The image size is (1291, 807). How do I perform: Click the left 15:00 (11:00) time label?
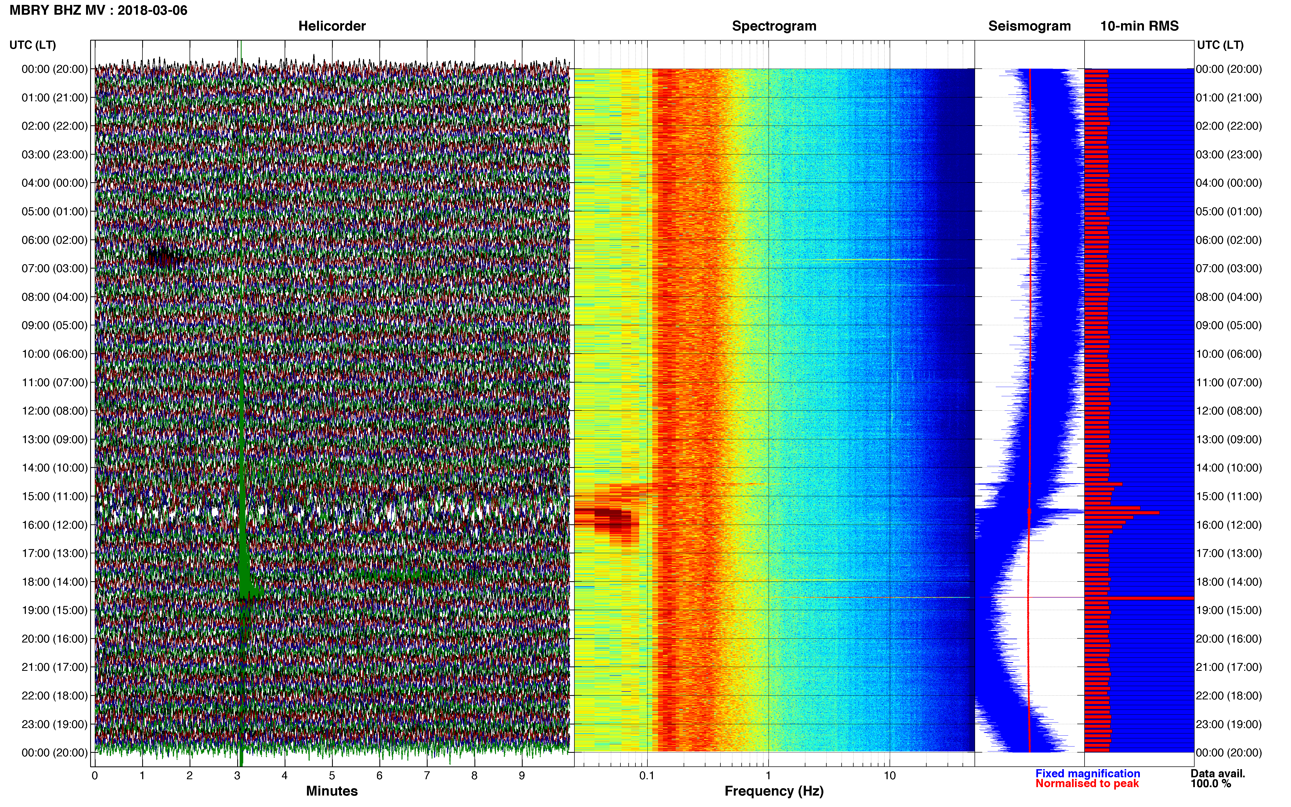pyautogui.click(x=54, y=496)
